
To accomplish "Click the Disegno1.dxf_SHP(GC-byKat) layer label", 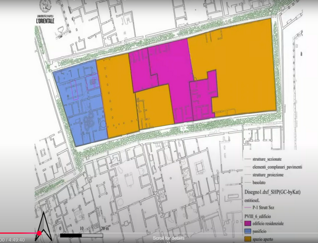I will click(272, 192).
